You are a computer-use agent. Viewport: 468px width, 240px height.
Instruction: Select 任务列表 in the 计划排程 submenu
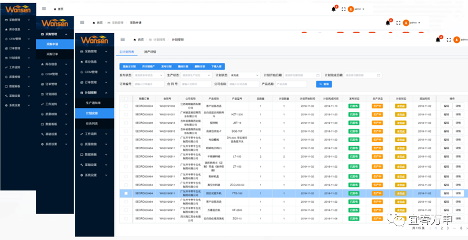[92, 123]
